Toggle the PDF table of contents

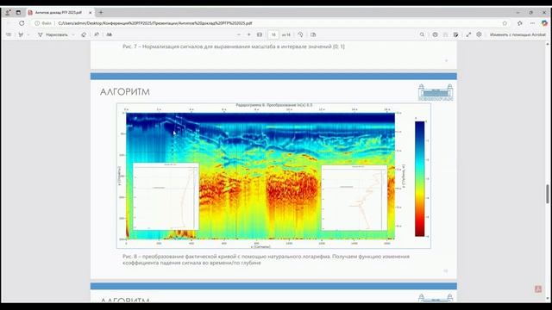(x=9, y=34)
